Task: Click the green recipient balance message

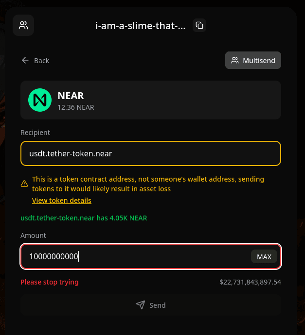Action: tap(84, 218)
